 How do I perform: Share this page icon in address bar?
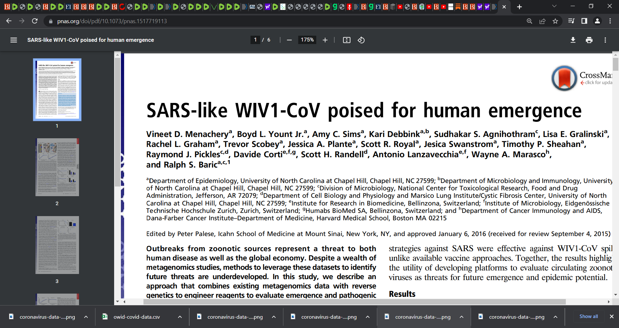[542, 21]
